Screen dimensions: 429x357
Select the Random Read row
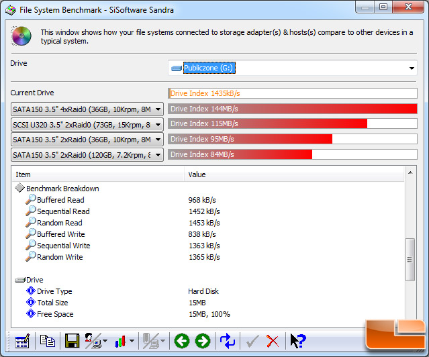(x=208, y=223)
